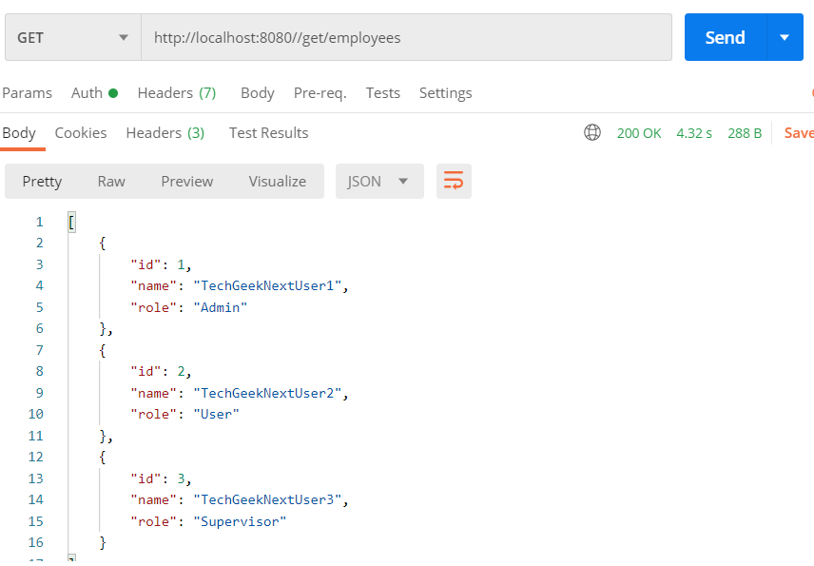Switch to Preview view mode

(187, 182)
